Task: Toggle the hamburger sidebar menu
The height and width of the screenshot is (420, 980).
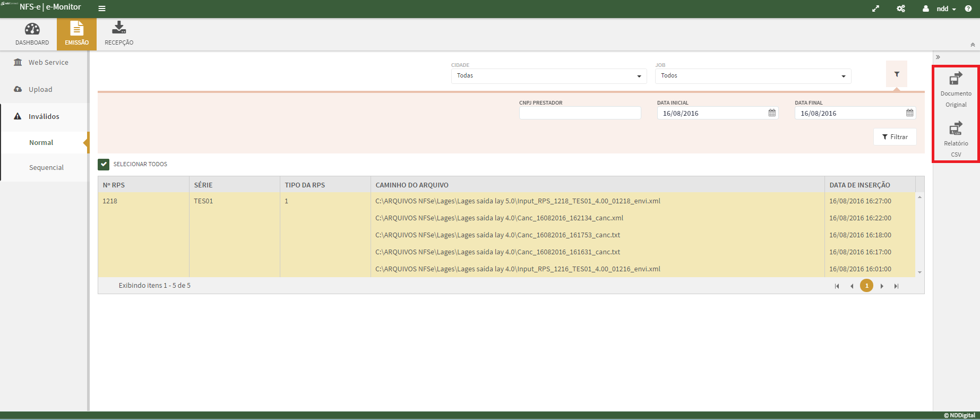Action: pos(102,8)
